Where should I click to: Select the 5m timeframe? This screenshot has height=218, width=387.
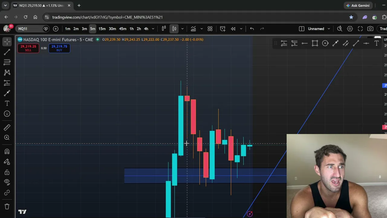tap(93, 29)
